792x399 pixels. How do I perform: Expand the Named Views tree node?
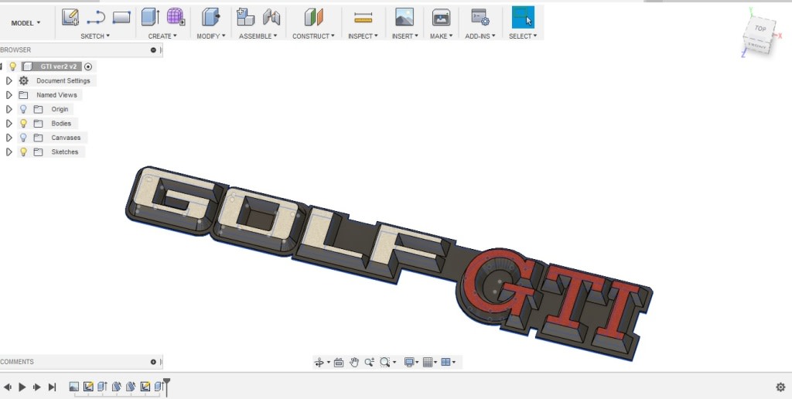(x=9, y=95)
